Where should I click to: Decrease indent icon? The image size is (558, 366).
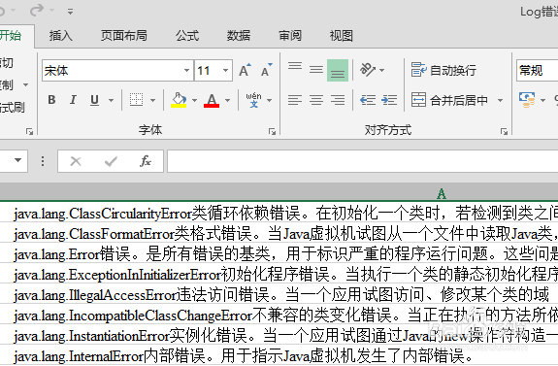[368, 100]
